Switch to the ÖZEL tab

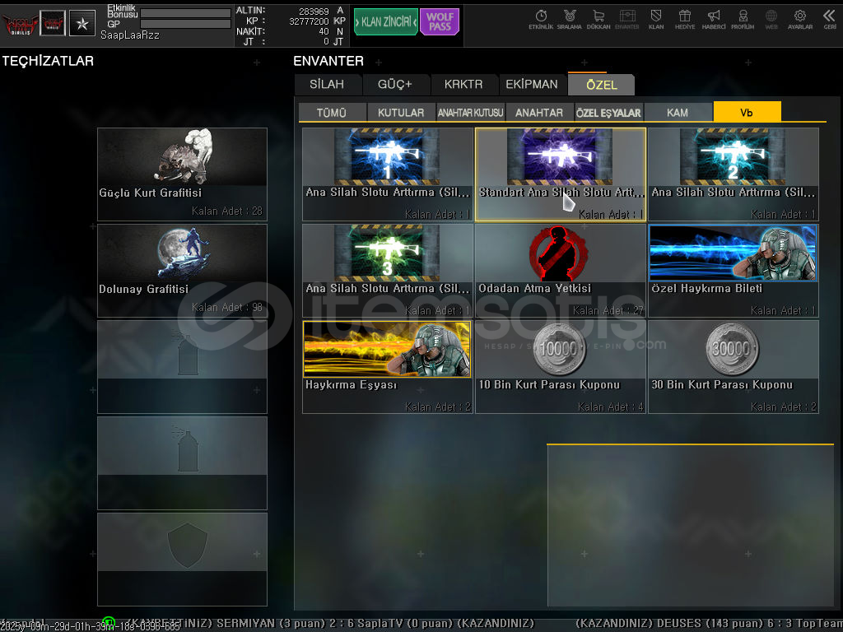602,85
